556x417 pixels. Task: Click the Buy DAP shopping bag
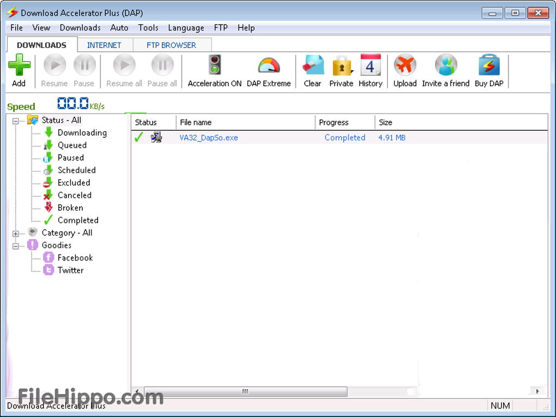click(x=489, y=66)
